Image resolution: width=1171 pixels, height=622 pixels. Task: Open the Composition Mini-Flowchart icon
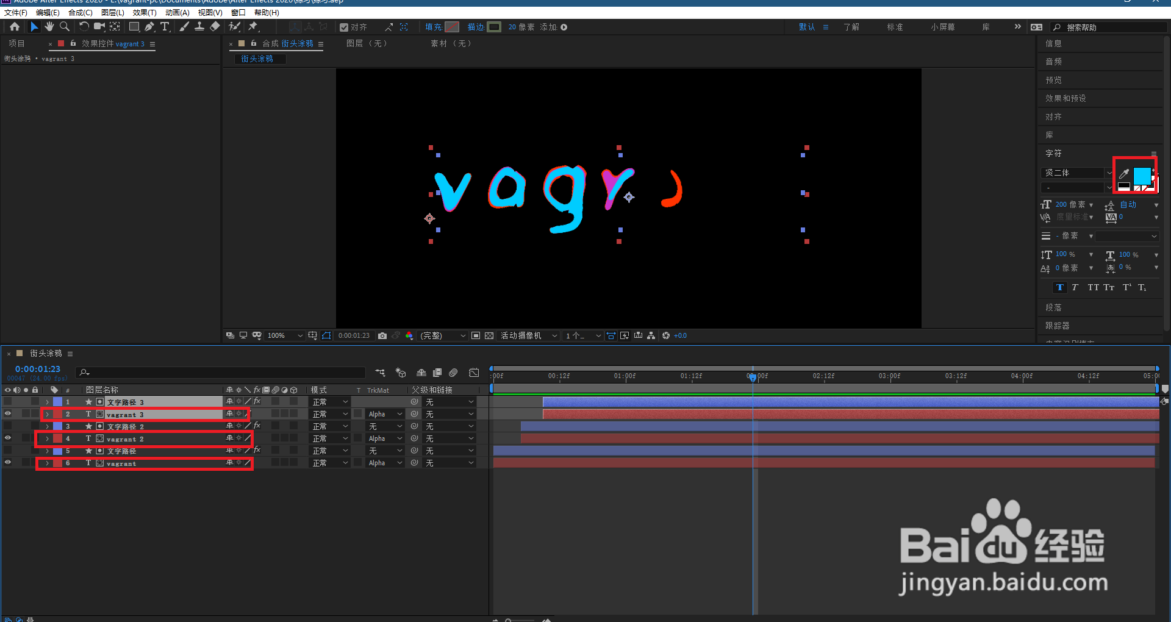tap(380, 373)
